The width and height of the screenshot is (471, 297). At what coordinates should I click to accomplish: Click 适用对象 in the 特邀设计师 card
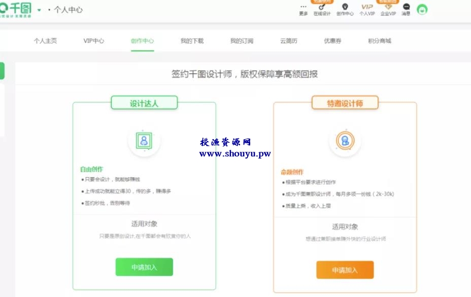click(345, 226)
